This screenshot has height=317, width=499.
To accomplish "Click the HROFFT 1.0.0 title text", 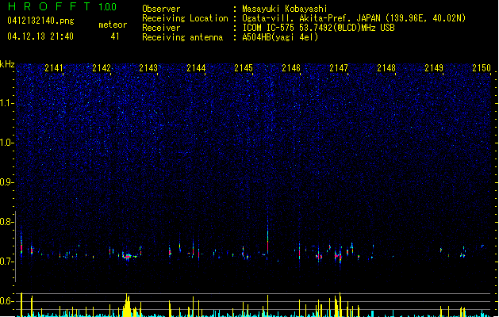I will (62, 6).
